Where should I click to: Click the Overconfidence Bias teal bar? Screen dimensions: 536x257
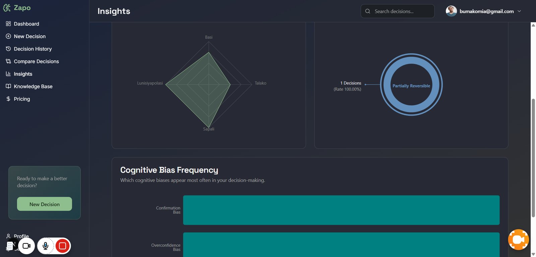(341, 245)
